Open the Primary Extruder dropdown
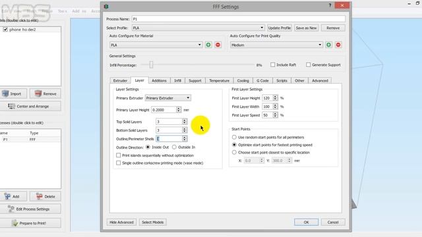422x237 pixels. 168,98
